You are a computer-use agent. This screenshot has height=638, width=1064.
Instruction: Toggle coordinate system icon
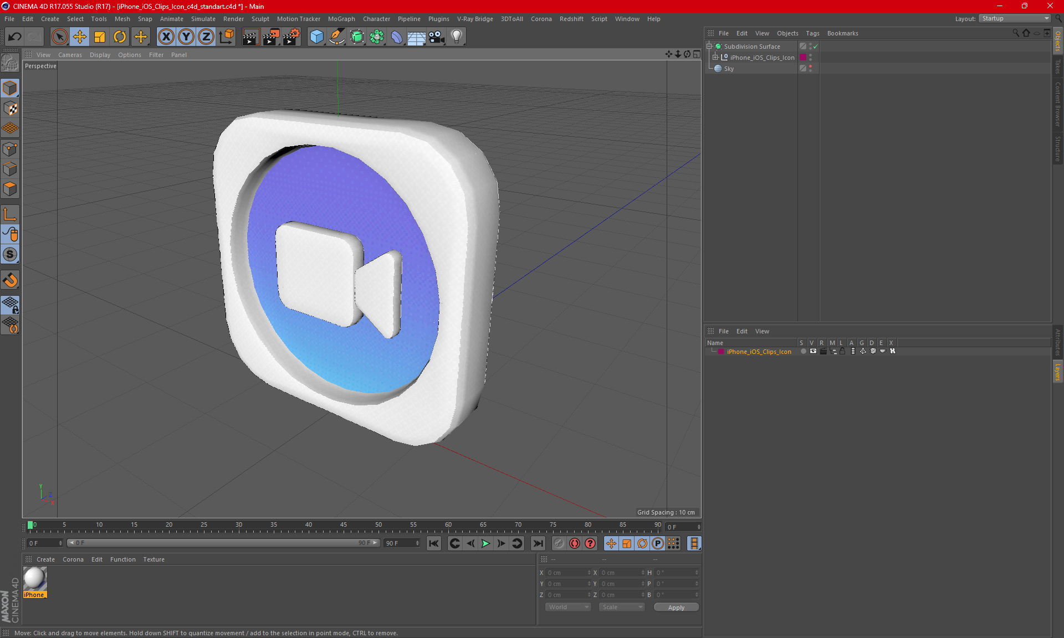(x=227, y=37)
